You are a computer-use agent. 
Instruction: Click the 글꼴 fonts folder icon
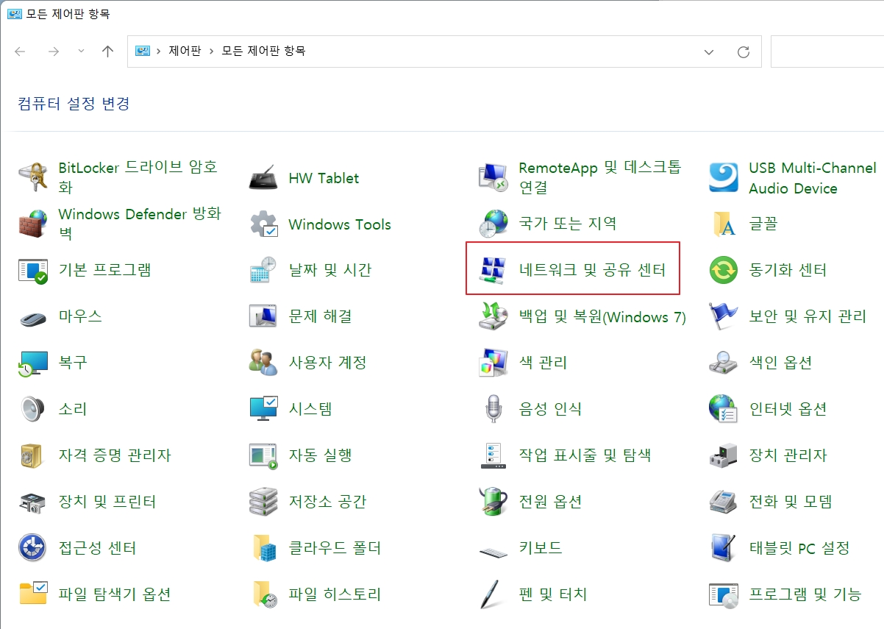coord(724,224)
